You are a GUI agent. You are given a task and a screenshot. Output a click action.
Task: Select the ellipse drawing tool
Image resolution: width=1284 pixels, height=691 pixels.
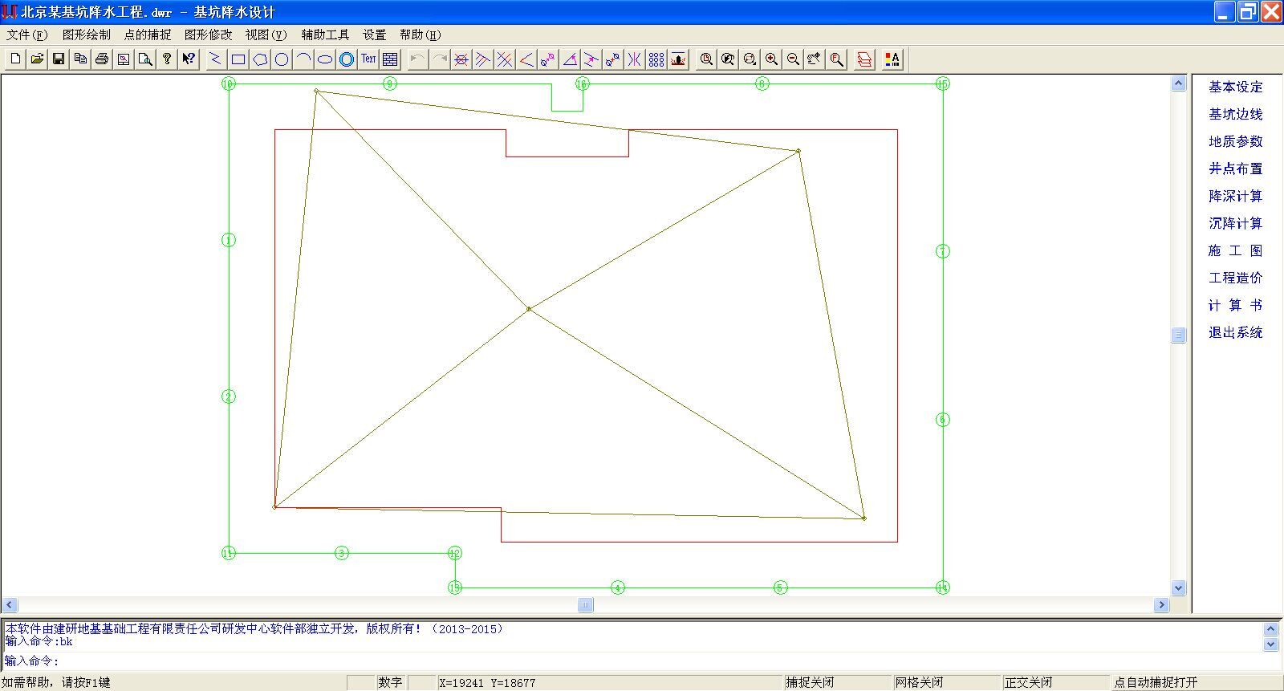[325, 59]
